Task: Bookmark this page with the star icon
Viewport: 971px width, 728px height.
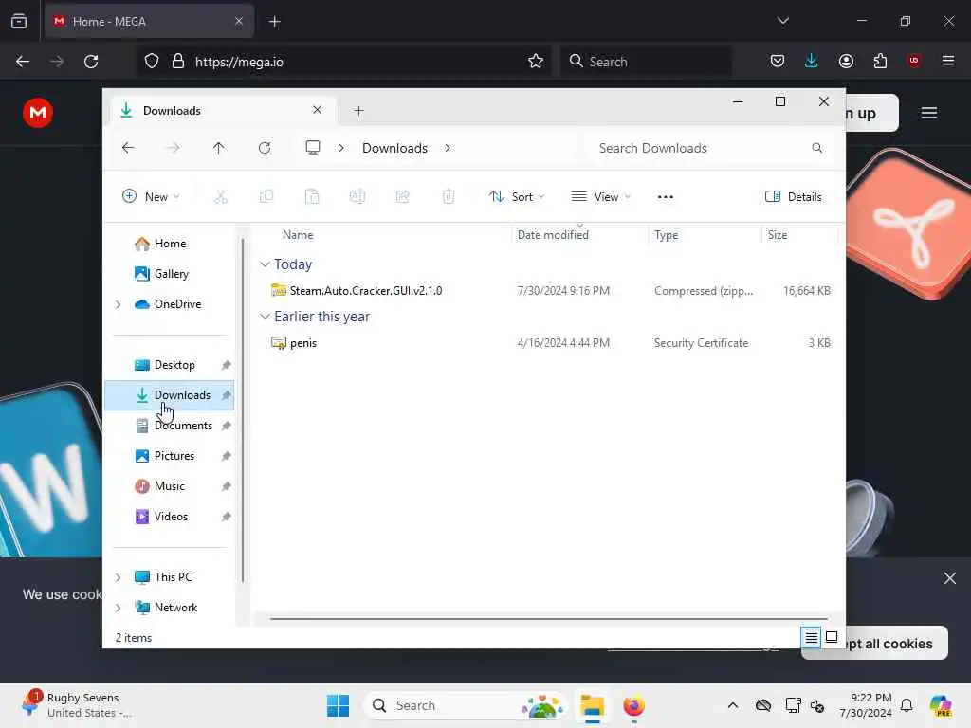Action: 536,61
